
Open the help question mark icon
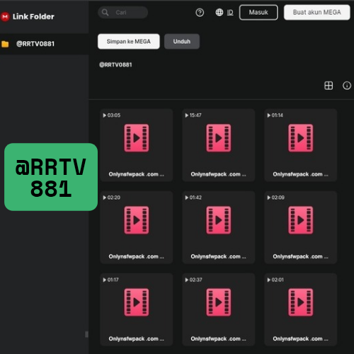click(200, 12)
